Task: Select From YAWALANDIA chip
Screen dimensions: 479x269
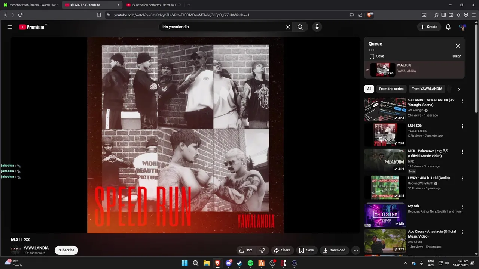Action: click(427, 89)
